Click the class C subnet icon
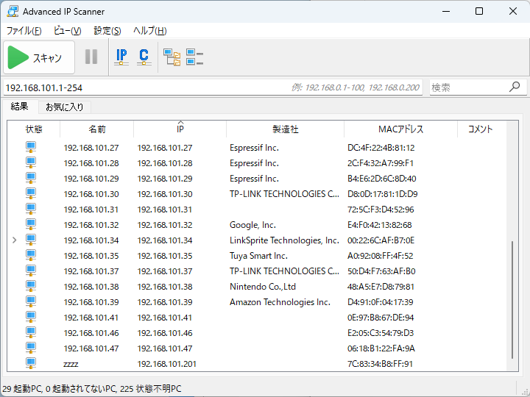Viewport: 530px width, 397px height. pyautogui.click(x=144, y=57)
